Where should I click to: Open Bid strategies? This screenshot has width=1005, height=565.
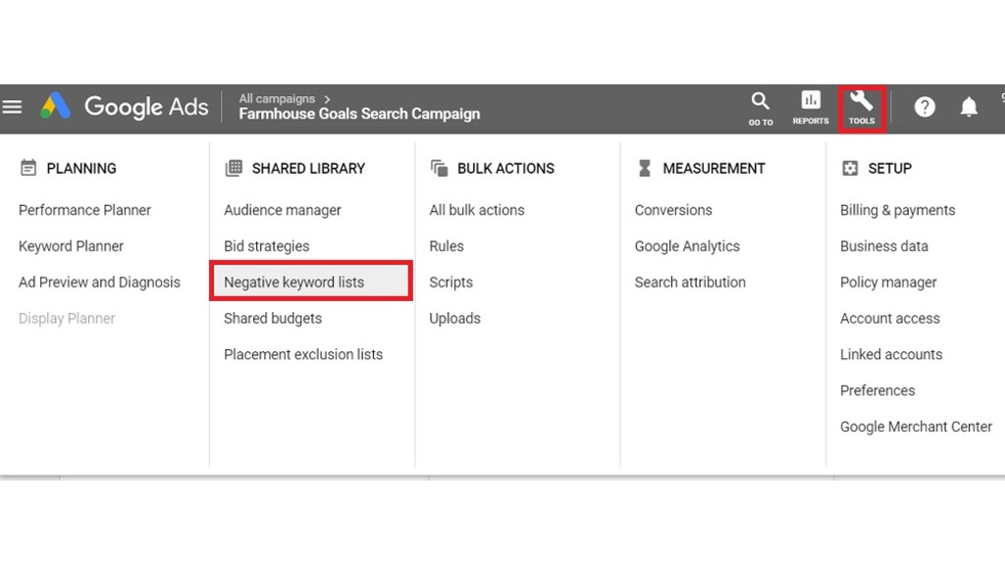(x=267, y=246)
